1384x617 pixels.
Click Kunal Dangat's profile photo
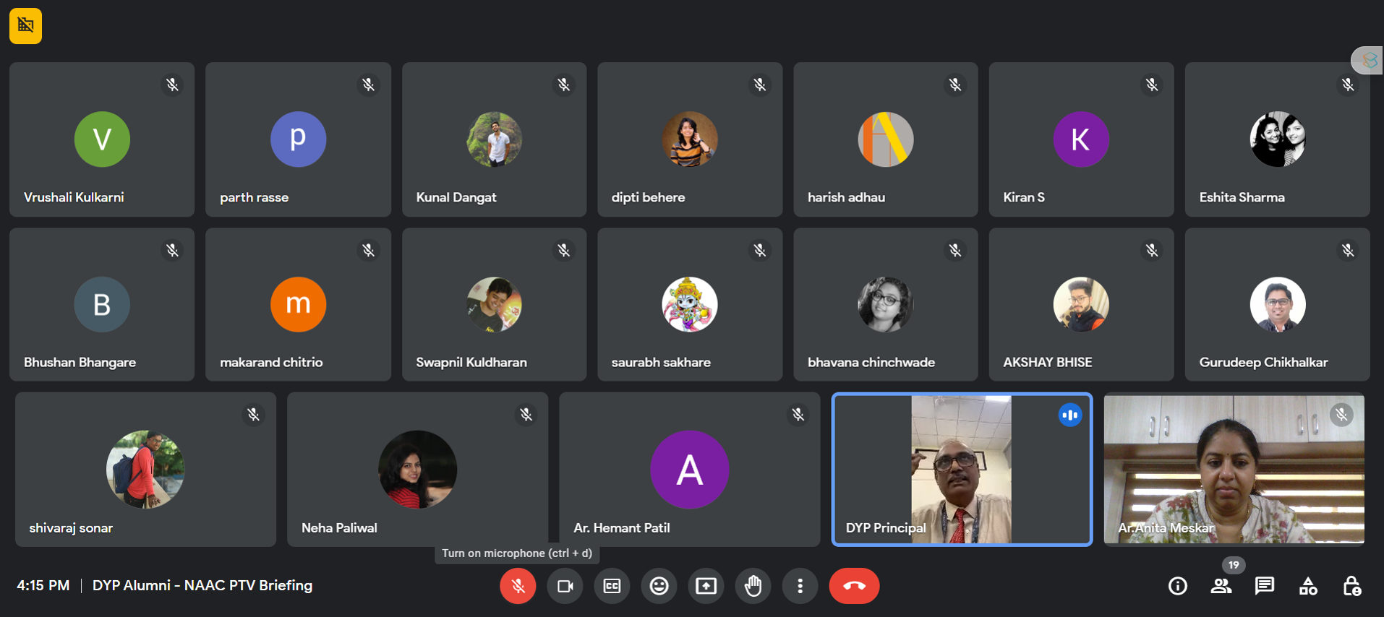tap(494, 139)
